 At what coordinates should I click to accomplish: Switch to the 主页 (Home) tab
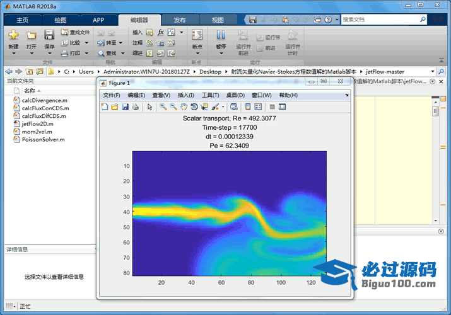point(23,20)
